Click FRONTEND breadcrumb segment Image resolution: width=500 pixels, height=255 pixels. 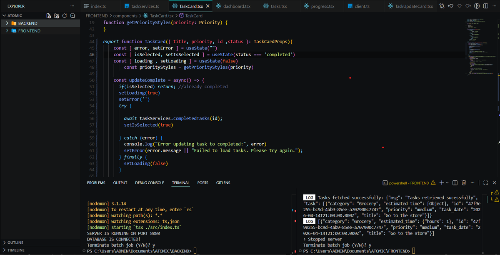97,16
